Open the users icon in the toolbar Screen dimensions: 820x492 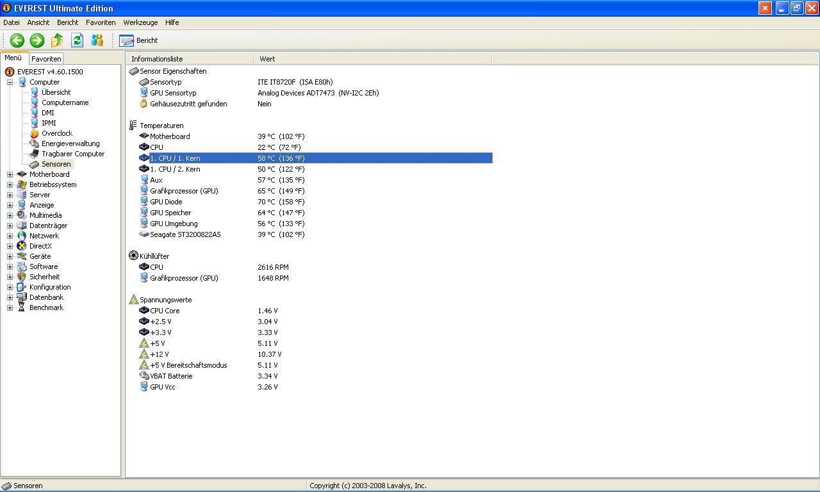97,40
